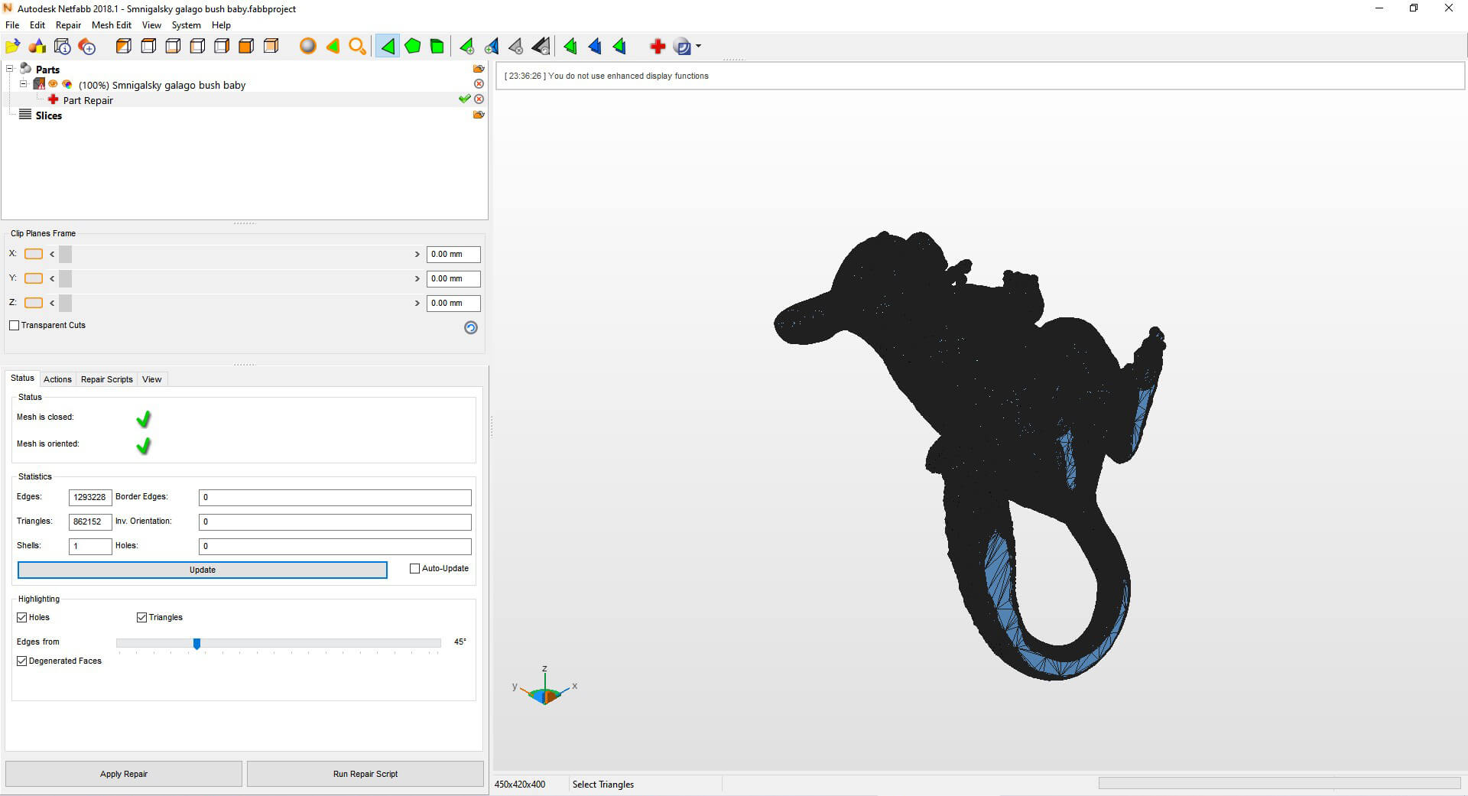The image size is (1468, 796).
Task: Click the Open Project folder icon
Action: tap(13, 47)
